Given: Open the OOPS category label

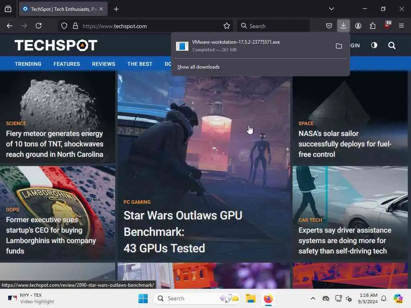Looking at the screenshot, I should coord(12,210).
